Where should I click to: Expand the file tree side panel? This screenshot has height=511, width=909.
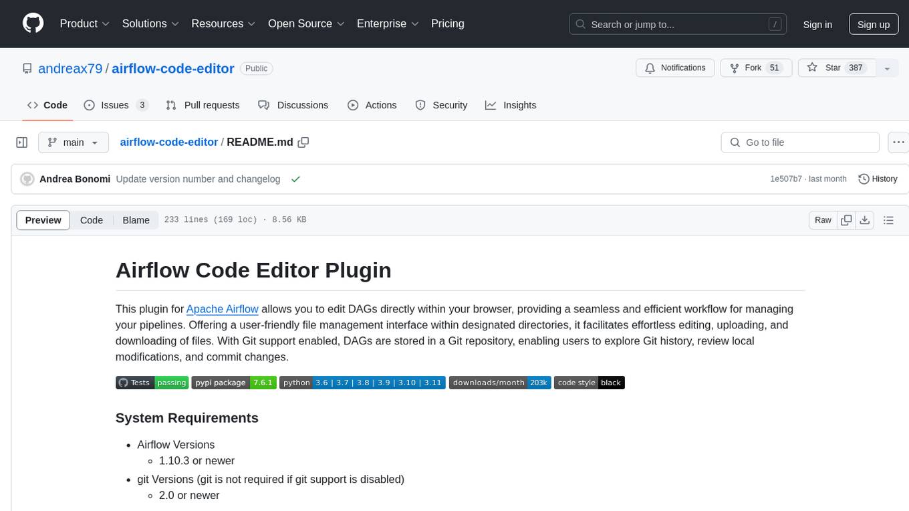click(22, 142)
